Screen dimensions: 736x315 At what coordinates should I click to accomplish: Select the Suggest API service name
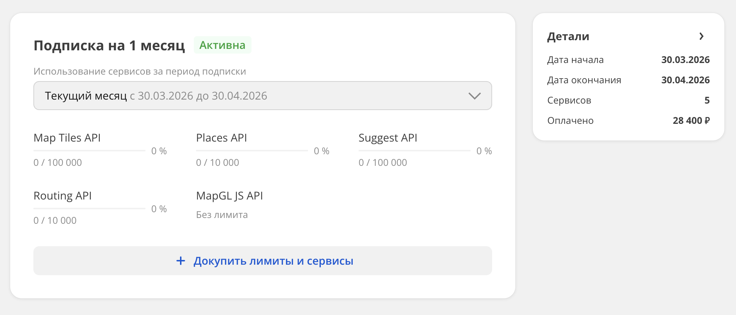pos(388,138)
